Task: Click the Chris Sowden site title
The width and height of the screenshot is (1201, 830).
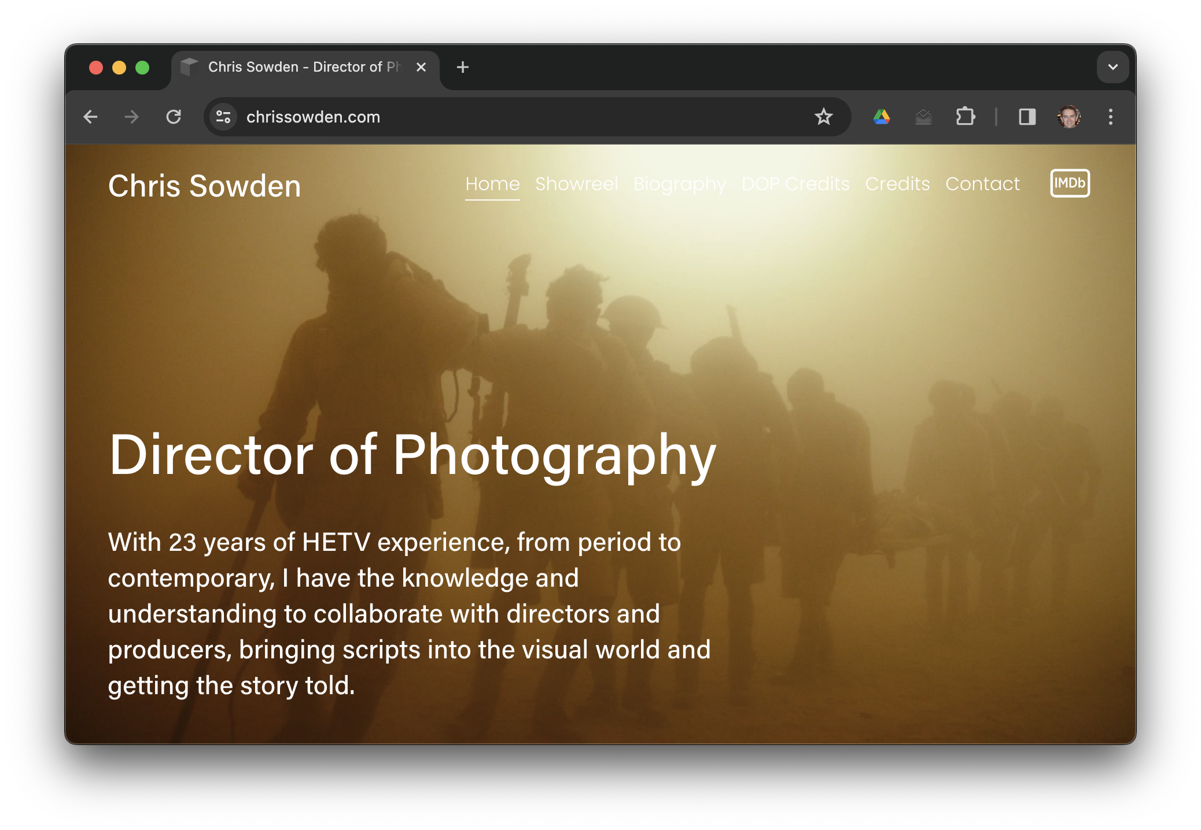Action: tap(204, 186)
